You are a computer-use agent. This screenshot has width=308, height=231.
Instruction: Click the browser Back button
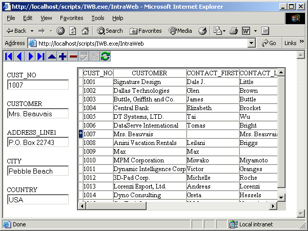point(16,31)
